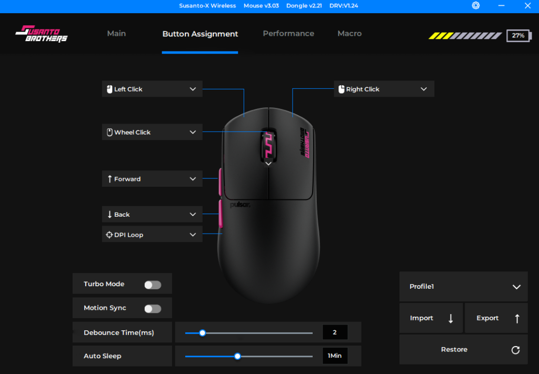539x374 pixels.
Task: Switch to the Performance tab
Action: click(x=288, y=34)
